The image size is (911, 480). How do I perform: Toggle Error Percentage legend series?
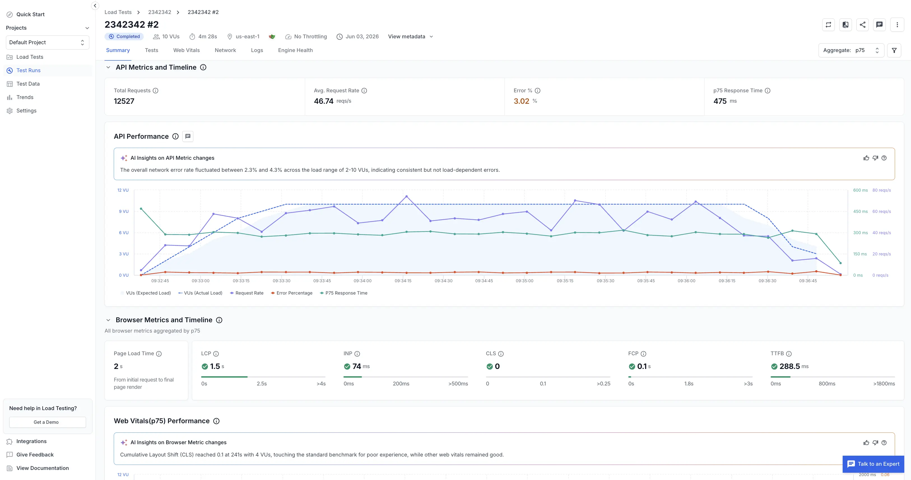(x=291, y=293)
